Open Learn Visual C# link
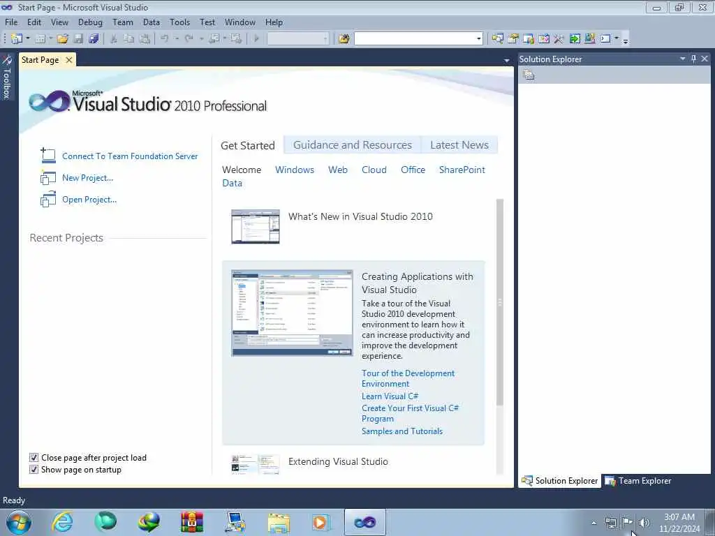Viewport: 715px width, 536px height. 390,396
